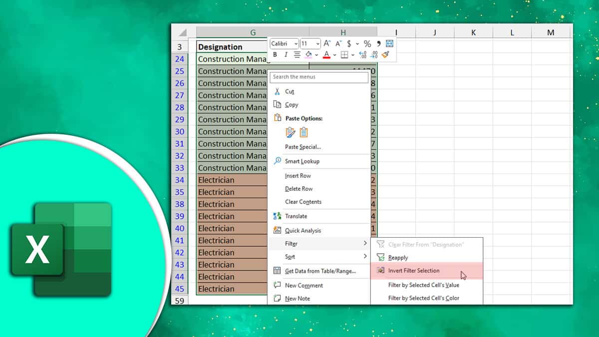Select the column H header
Screen dimensions: 599x337
(x=343, y=31)
